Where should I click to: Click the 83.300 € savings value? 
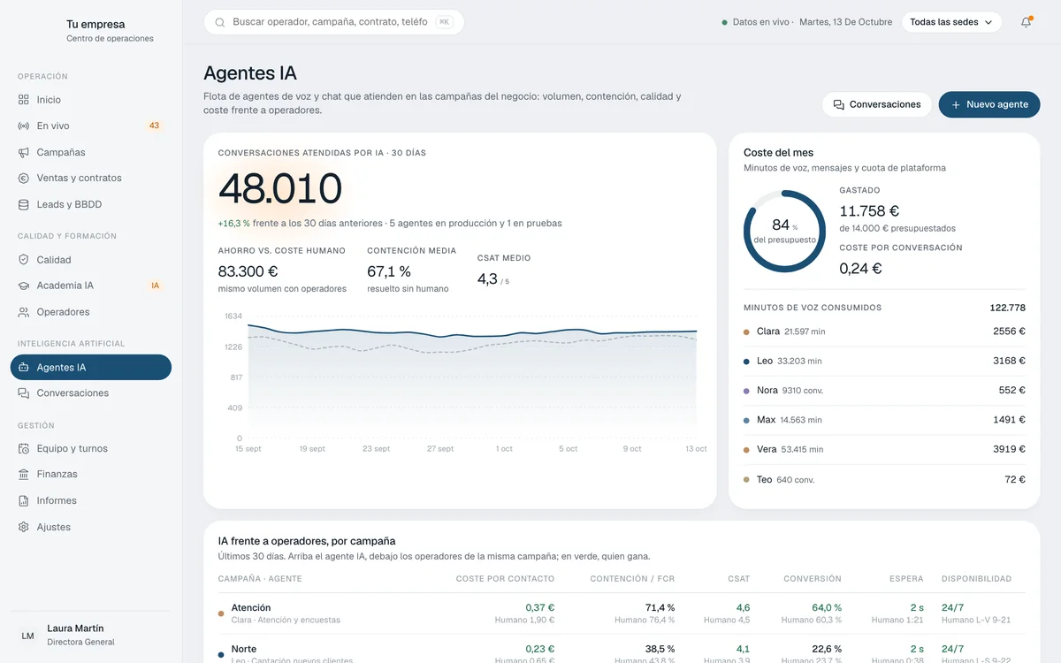click(248, 271)
